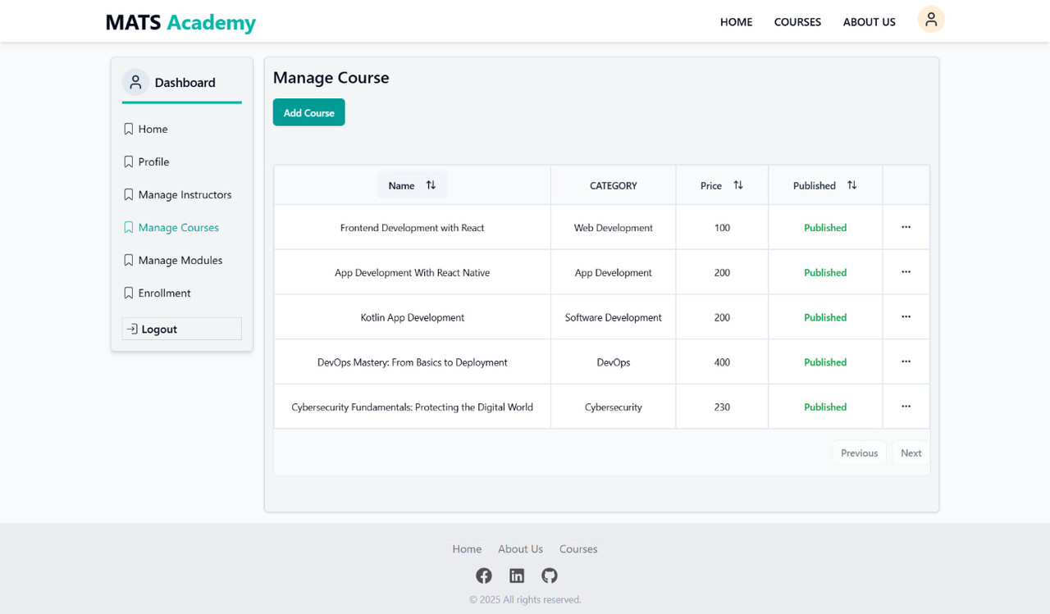This screenshot has width=1050, height=614.
Task: Click the MATS Academy logo
Action: 180,22
